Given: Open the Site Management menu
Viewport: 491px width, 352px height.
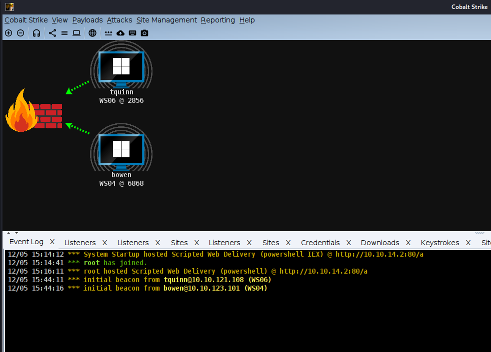Looking at the screenshot, I should click(x=166, y=20).
